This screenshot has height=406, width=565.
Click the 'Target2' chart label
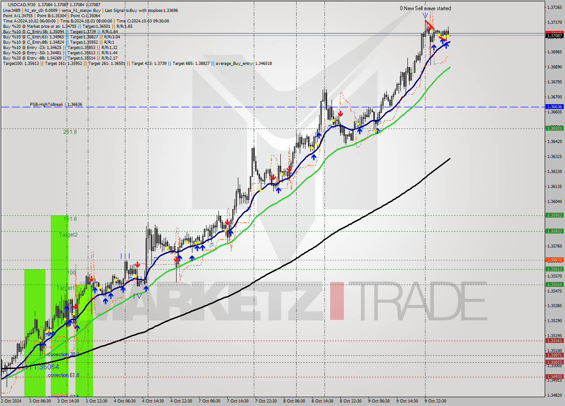[x=68, y=235]
